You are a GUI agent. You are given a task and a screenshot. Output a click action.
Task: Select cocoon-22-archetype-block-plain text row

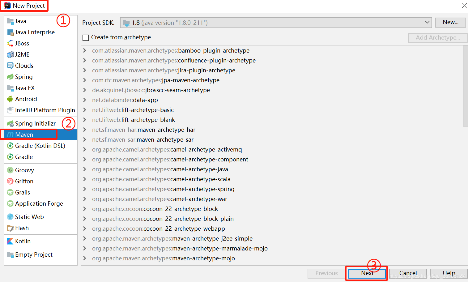[163, 219]
